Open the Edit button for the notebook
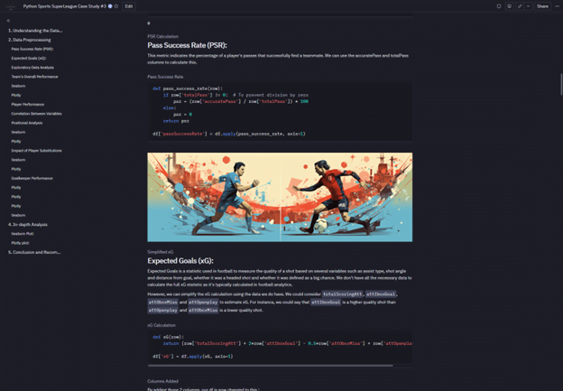Screen dimensions: 563x391 pyautogui.click(x=129, y=6)
